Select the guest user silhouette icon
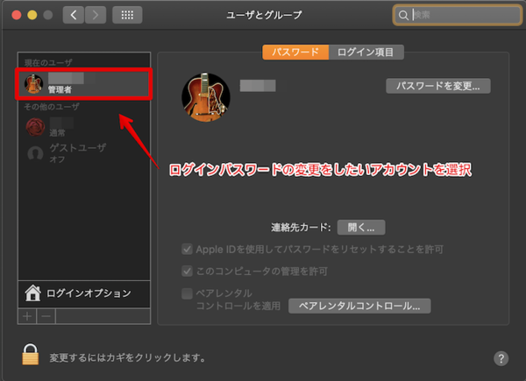The height and width of the screenshot is (381, 526). 35,153
